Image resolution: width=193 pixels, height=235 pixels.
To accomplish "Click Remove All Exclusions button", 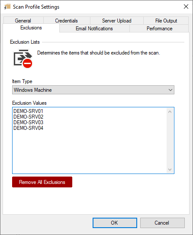I will [x=42, y=182].
